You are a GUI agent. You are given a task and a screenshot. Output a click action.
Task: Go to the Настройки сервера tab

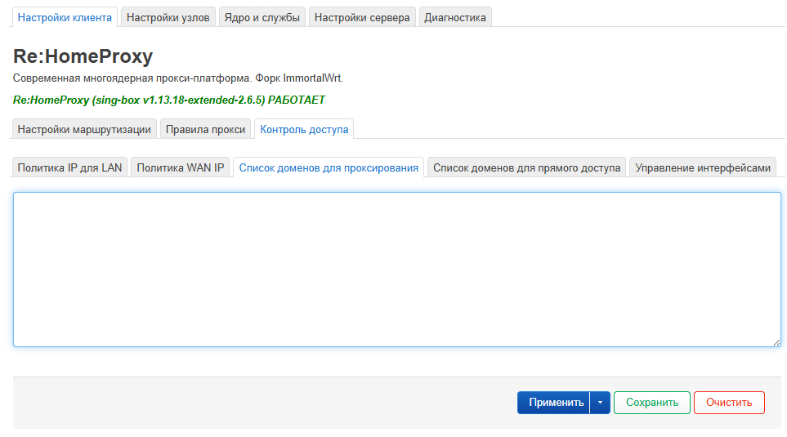[x=362, y=17]
